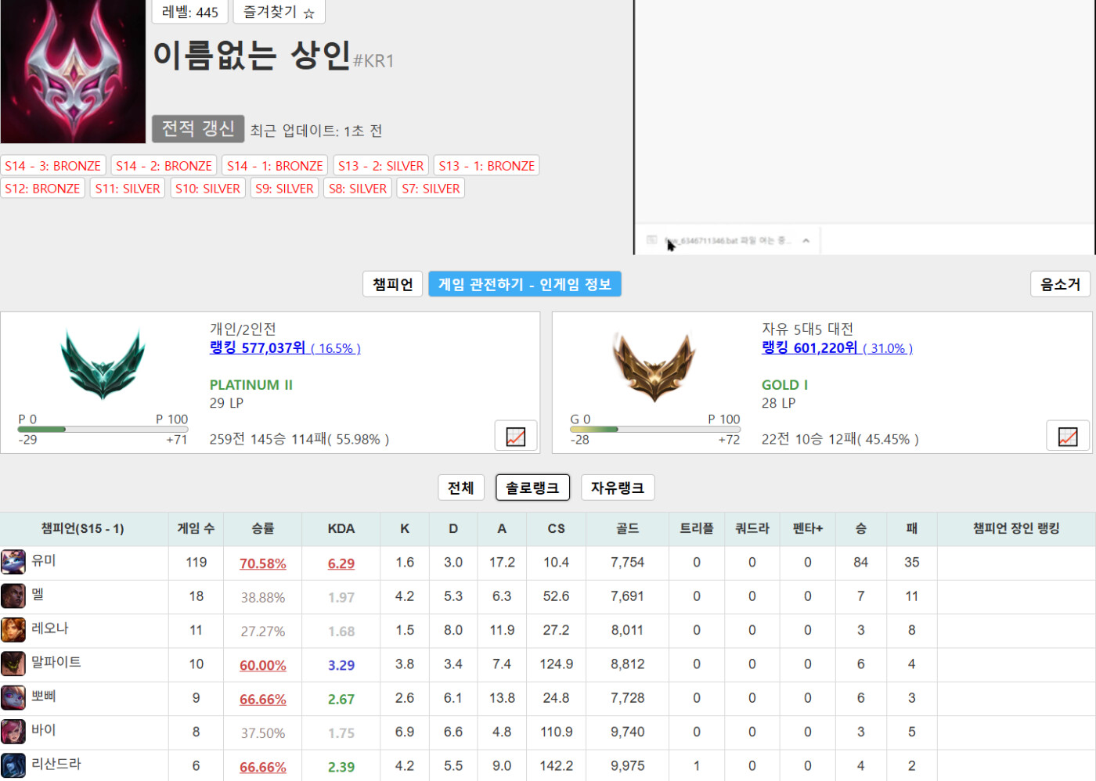The width and height of the screenshot is (1096, 781).
Task: Open solo rank LP graph chart icon
Action: tap(516, 437)
